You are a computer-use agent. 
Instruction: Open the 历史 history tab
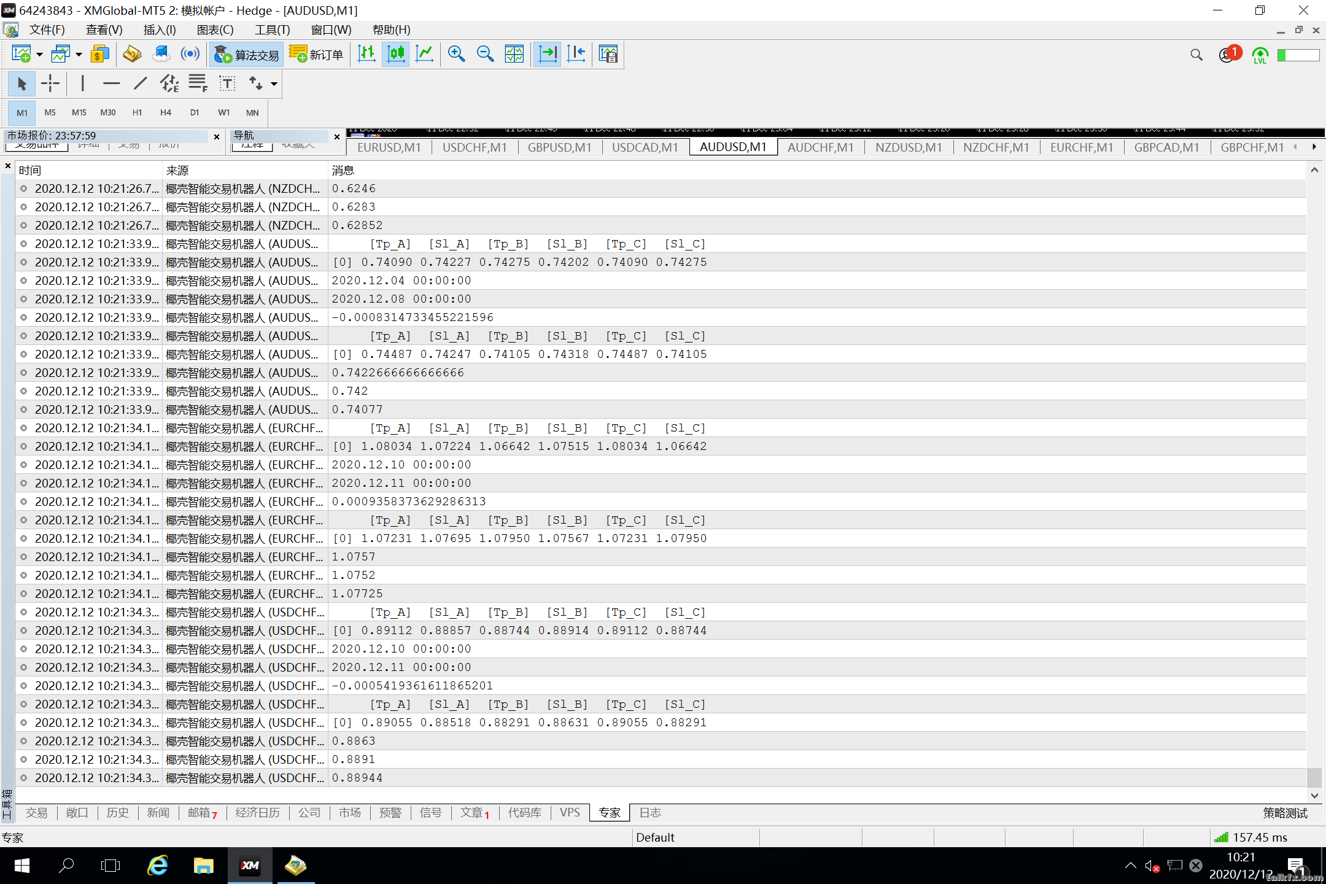click(118, 813)
